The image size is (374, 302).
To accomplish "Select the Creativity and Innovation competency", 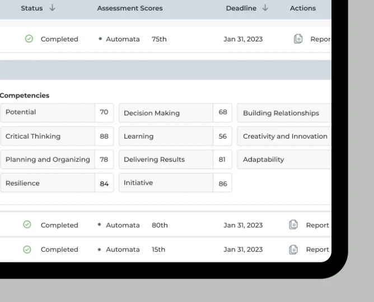I will [x=284, y=136].
